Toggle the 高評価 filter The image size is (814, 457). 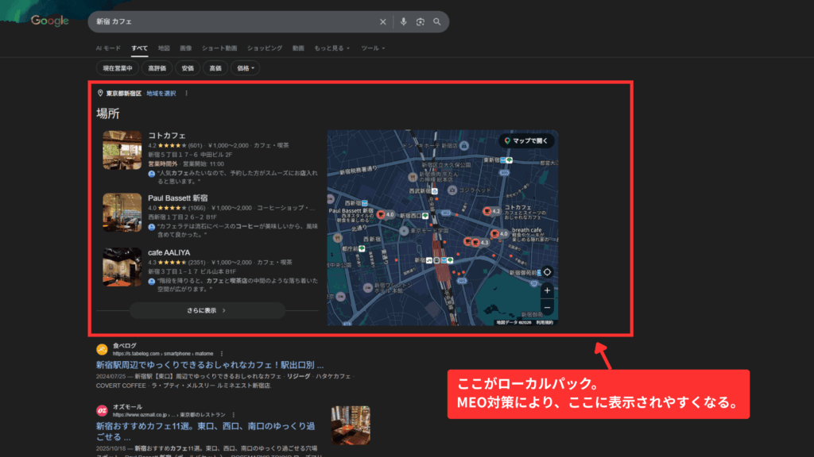(158, 67)
